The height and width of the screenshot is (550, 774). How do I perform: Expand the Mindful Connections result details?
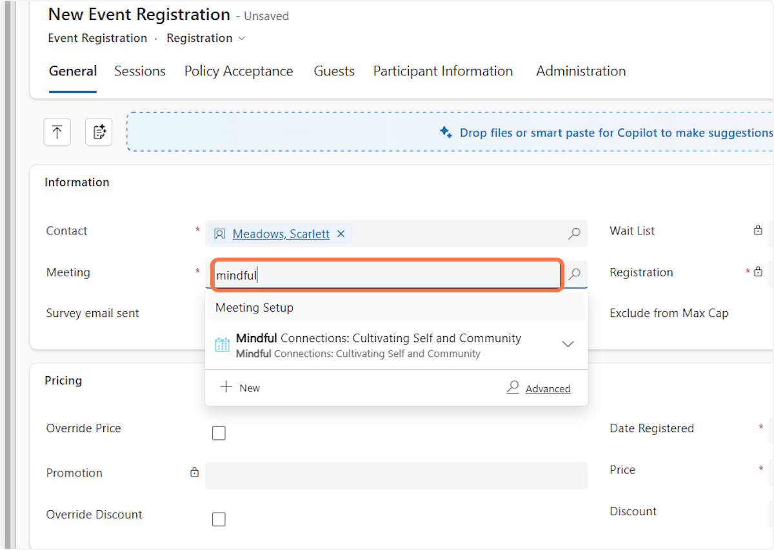point(568,345)
